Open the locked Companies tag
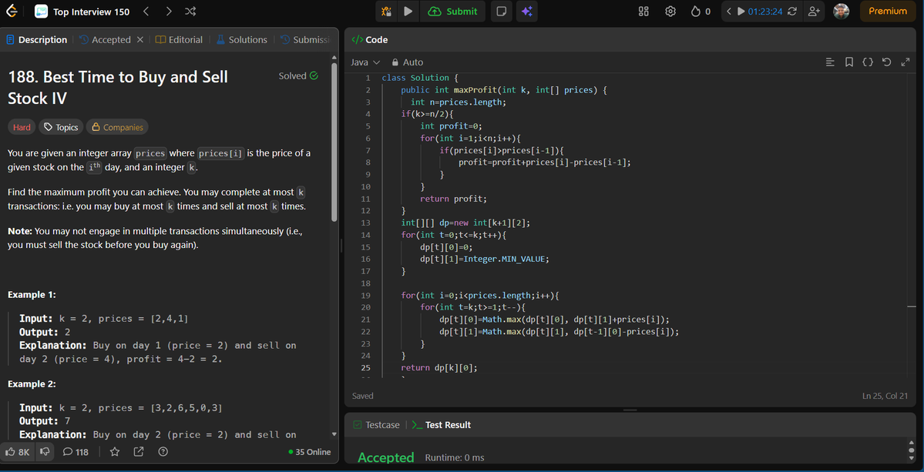Viewport: 924px width, 472px height. 117,127
